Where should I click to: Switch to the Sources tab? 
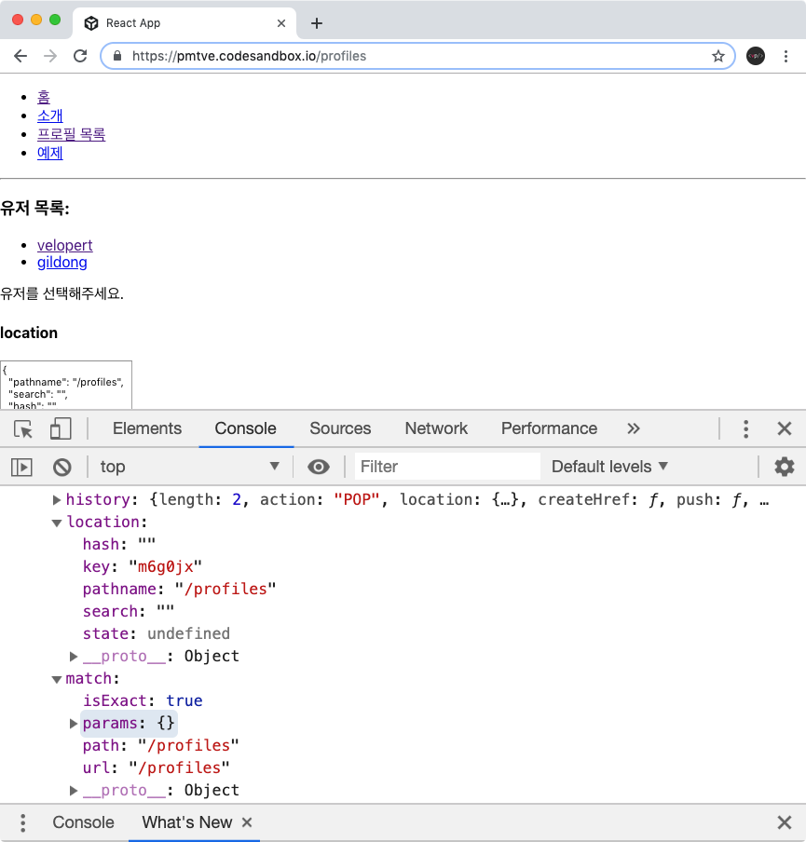pyautogui.click(x=340, y=428)
